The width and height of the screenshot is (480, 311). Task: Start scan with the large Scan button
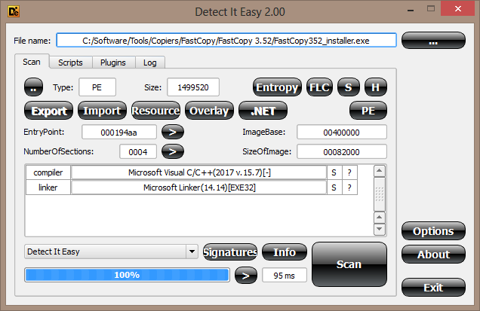pos(349,264)
